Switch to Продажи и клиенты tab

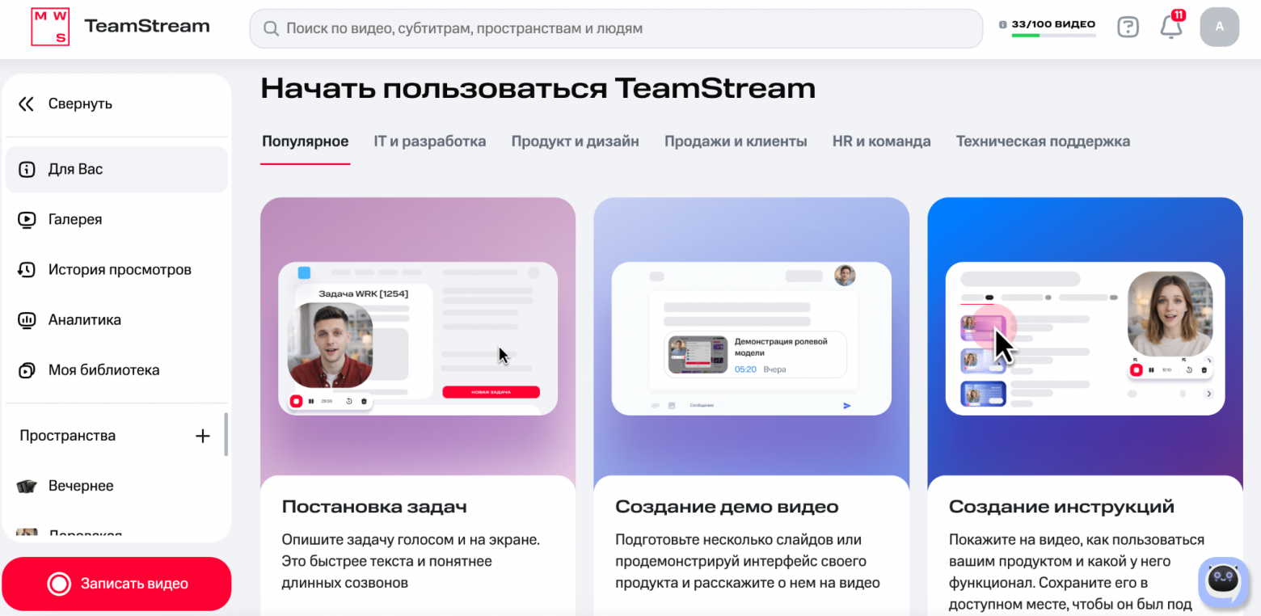click(736, 141)
